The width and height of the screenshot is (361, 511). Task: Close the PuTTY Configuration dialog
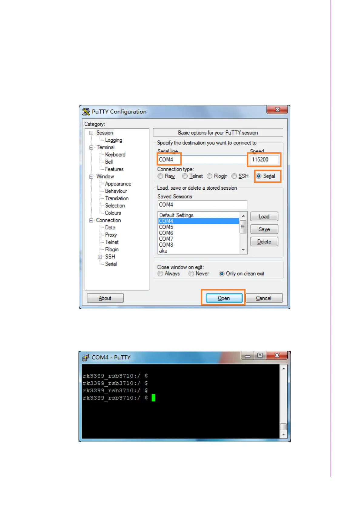pyautogui.click(x=277, y=110)
